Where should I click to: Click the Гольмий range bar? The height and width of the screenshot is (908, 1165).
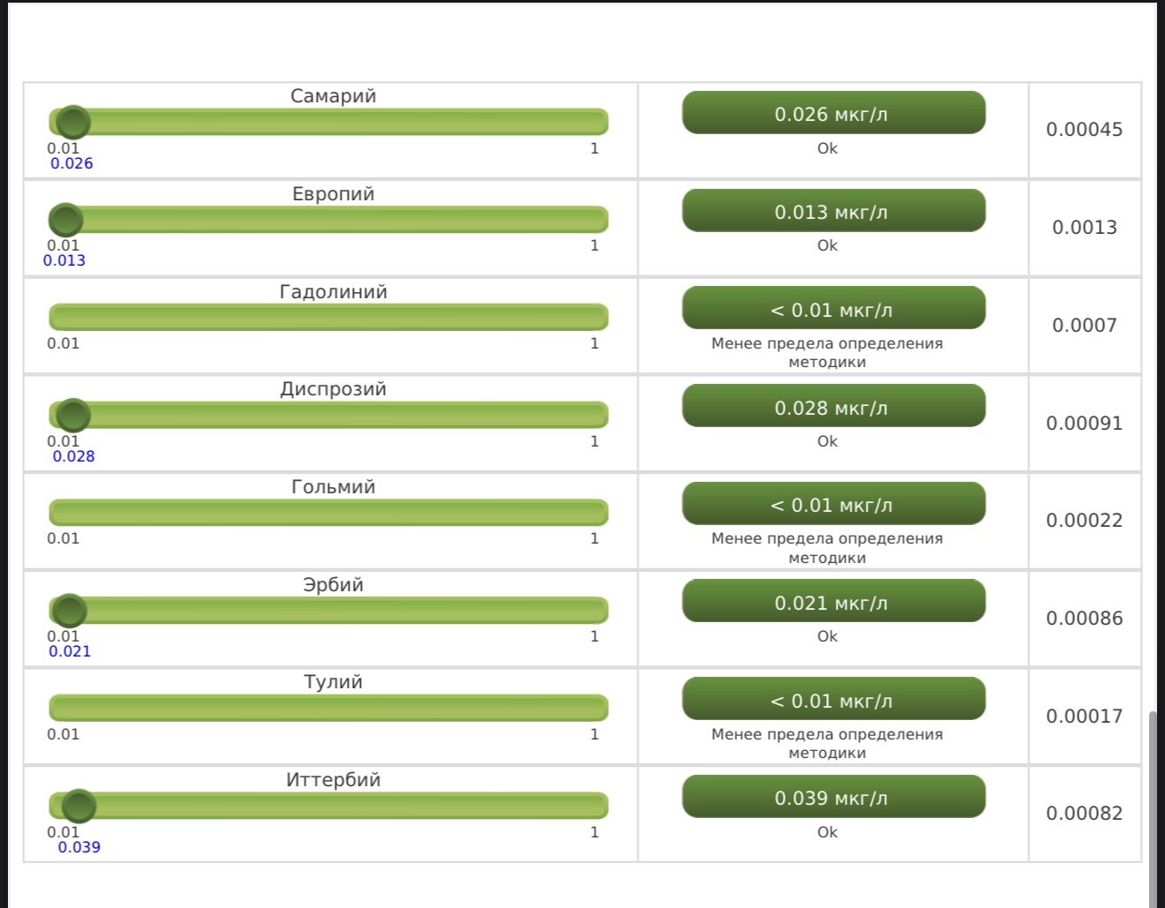click(328, 512)
